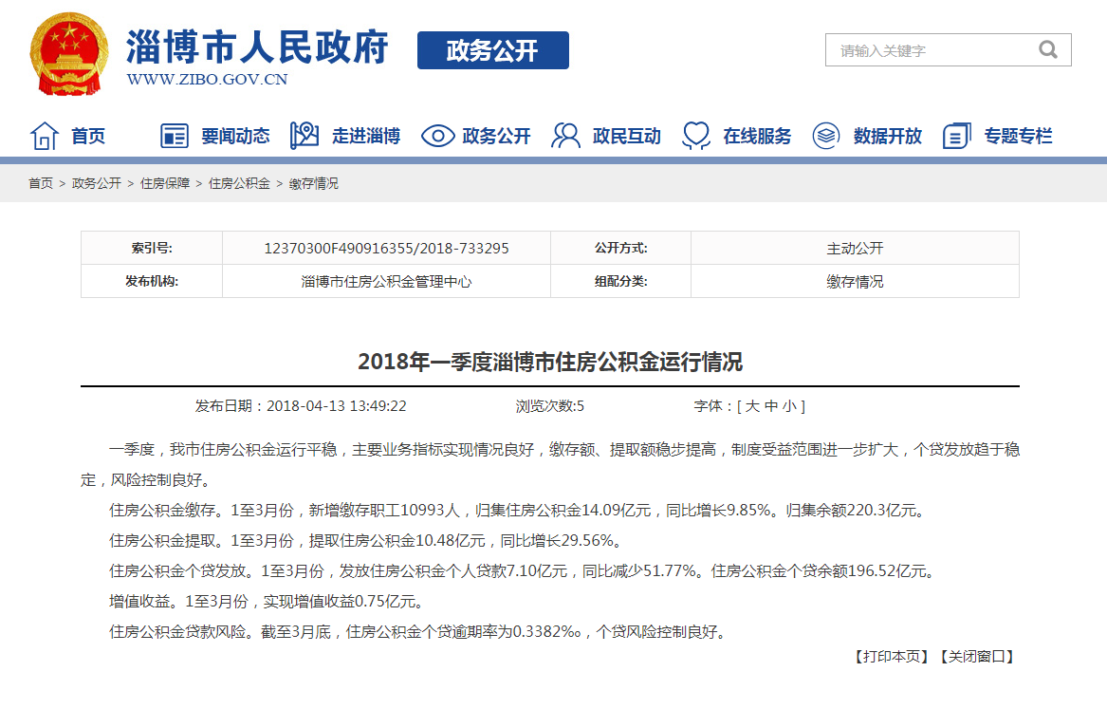This screenshot has width=1107, height=709.
Task: Follow the 住房保障 breadcrumb link
Action: [165, 183]
